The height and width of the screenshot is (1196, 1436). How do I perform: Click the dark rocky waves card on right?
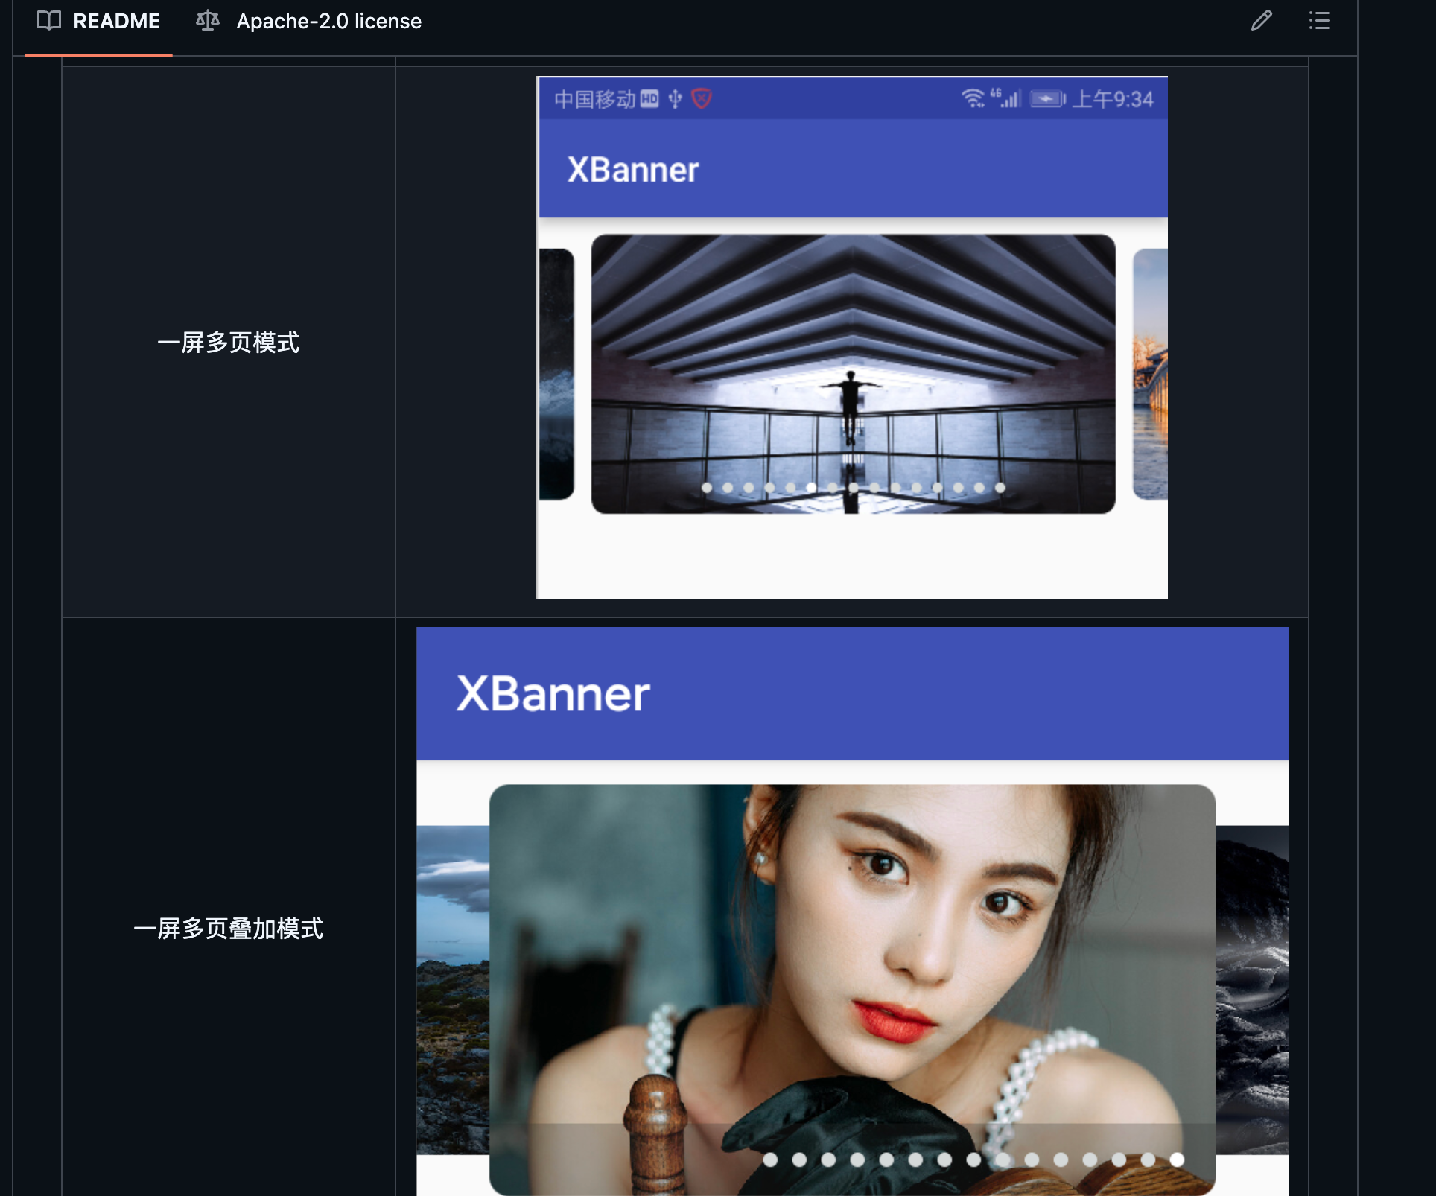1253,990
